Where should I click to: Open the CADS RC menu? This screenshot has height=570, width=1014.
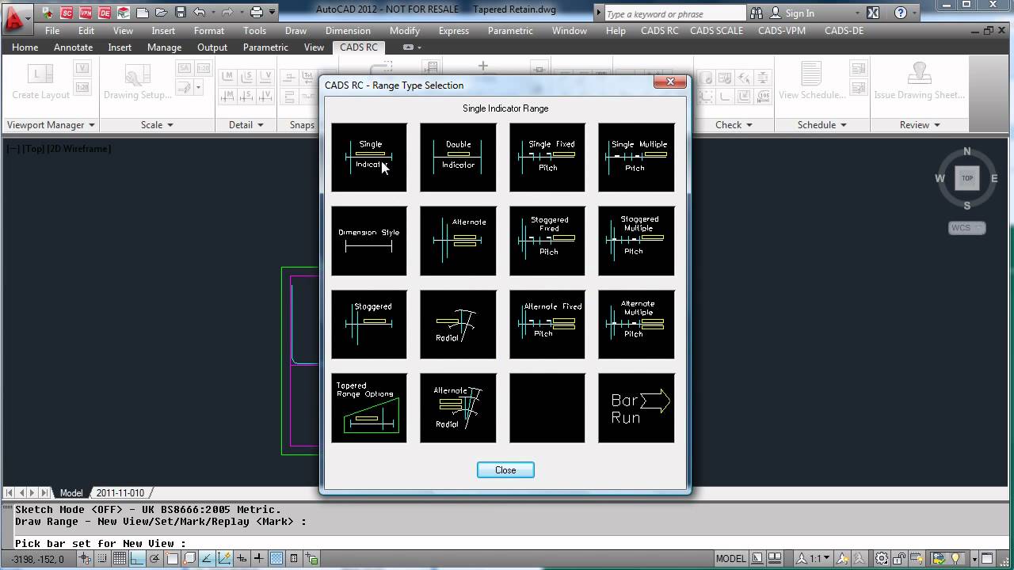pos(660,31)
